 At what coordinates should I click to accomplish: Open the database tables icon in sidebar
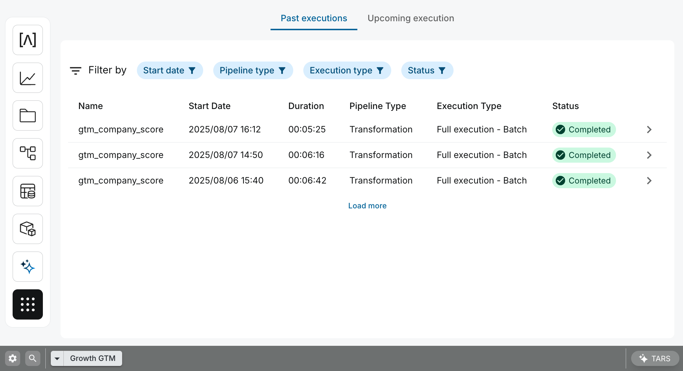pyautogui.click(x=27, y=191)
